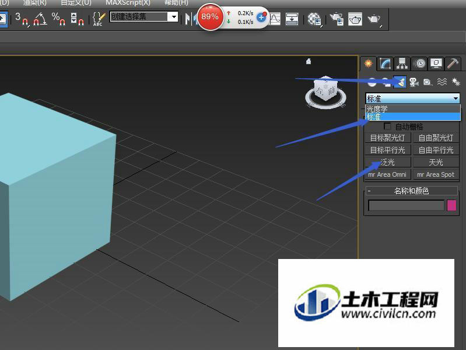Click the ViewCube home icon
This screenshot has width=466, height=350.
(x=309, y=61)
